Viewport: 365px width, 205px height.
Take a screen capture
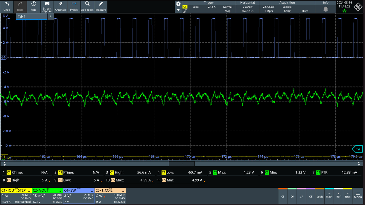click(47, 6)
